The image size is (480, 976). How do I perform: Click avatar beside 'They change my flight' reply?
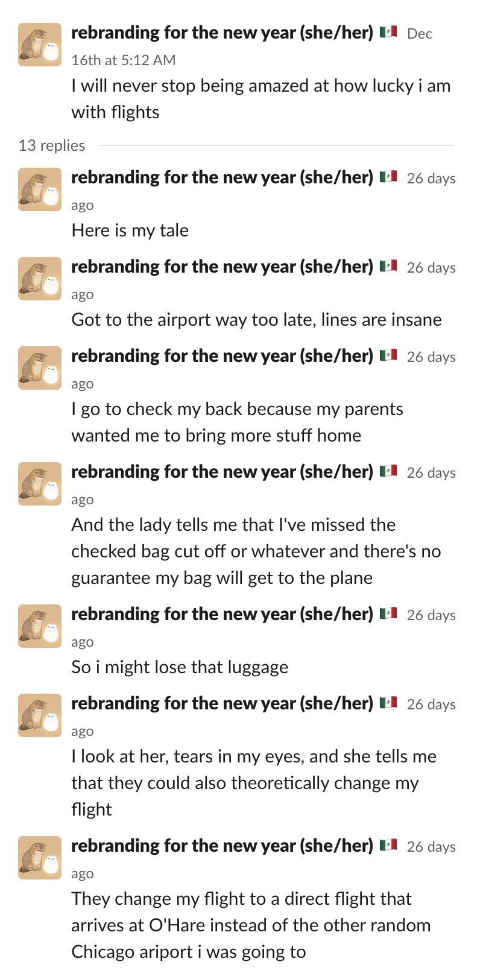40,858
